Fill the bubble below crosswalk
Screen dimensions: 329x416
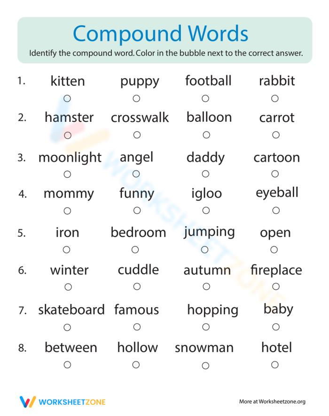click(137, 135)
